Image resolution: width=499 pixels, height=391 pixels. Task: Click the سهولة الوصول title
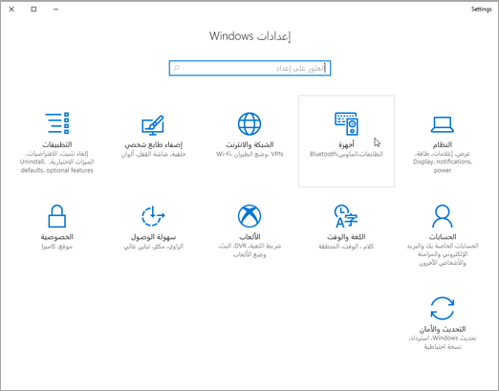[153, 237]
